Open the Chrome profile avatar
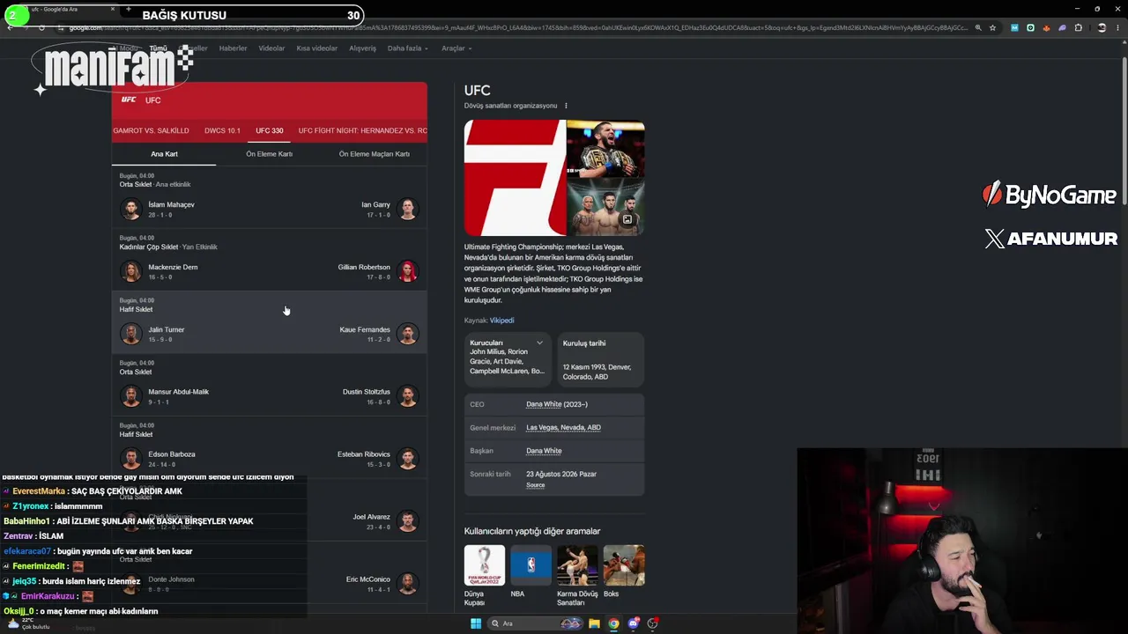 pos(1102,27)
